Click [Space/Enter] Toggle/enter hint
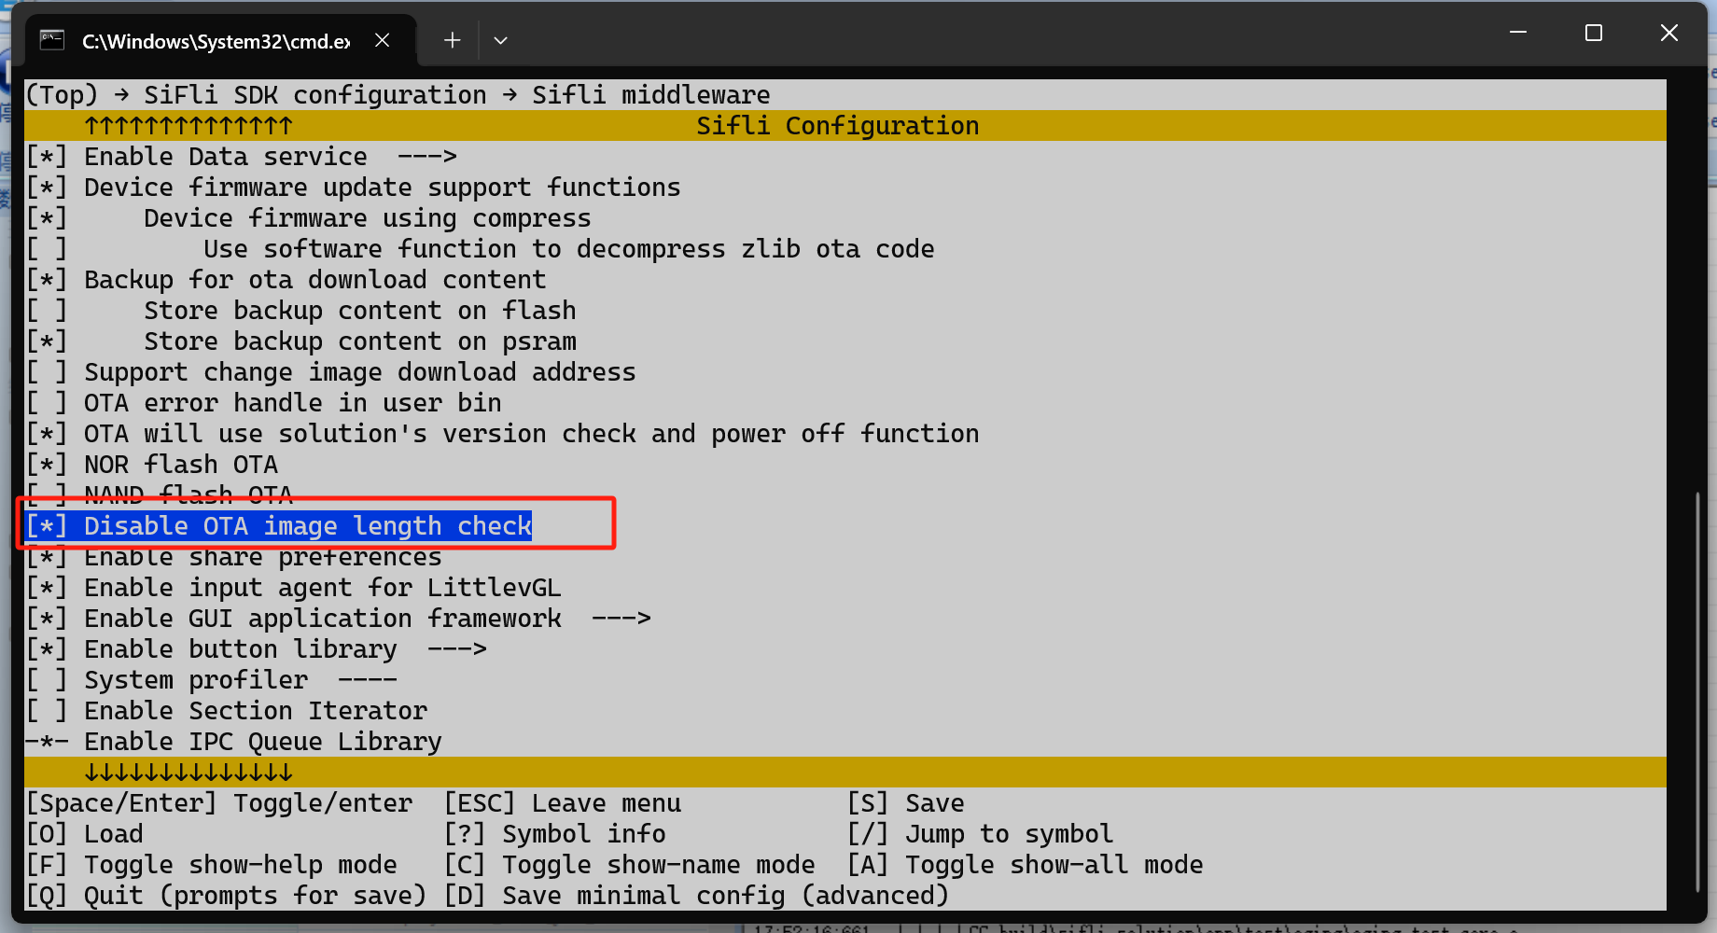1717x933 pixels. 219,803
